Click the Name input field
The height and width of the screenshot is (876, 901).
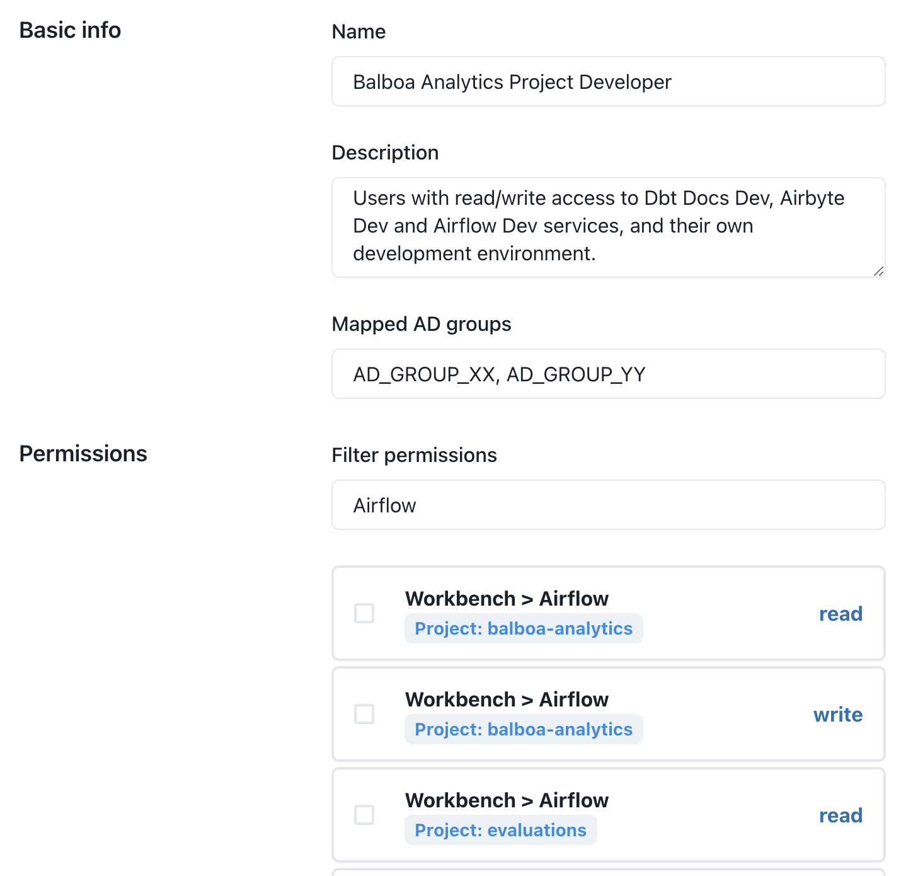point(608,81)
